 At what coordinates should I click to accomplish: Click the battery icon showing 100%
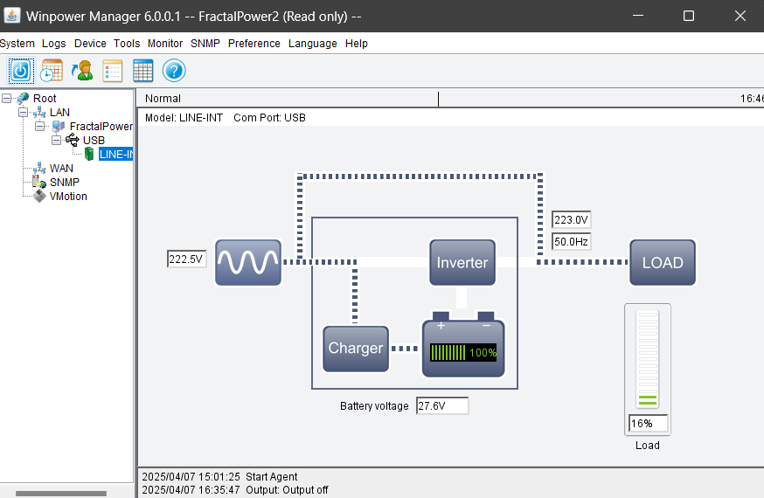point(463,349)
